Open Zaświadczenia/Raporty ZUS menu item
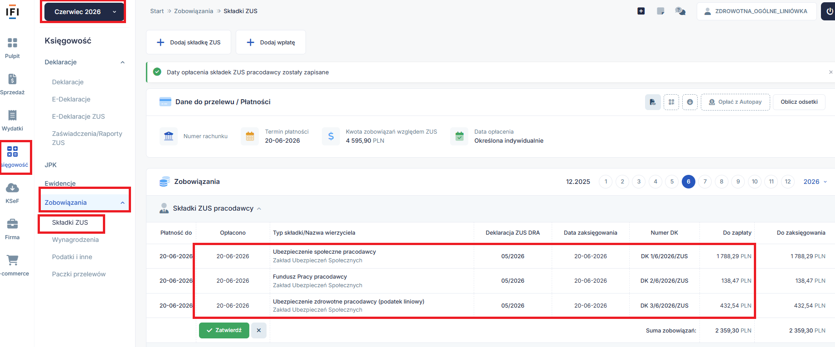The height and width of the screenshot is (347, 835). (x=87, y=138)
